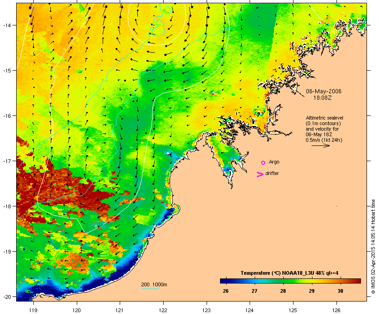Click longitude axis label 123
This screenshot has width=379, height=314.
point(207,310)
